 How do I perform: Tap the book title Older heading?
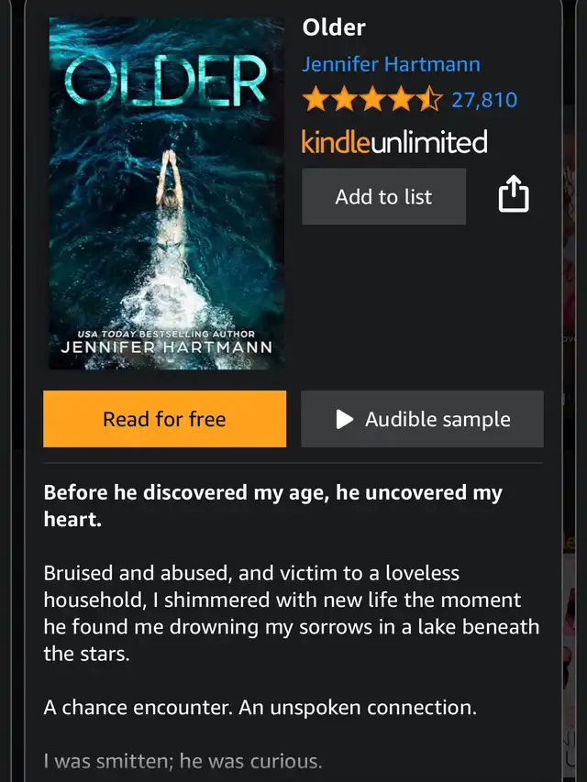tap(334, 28)
